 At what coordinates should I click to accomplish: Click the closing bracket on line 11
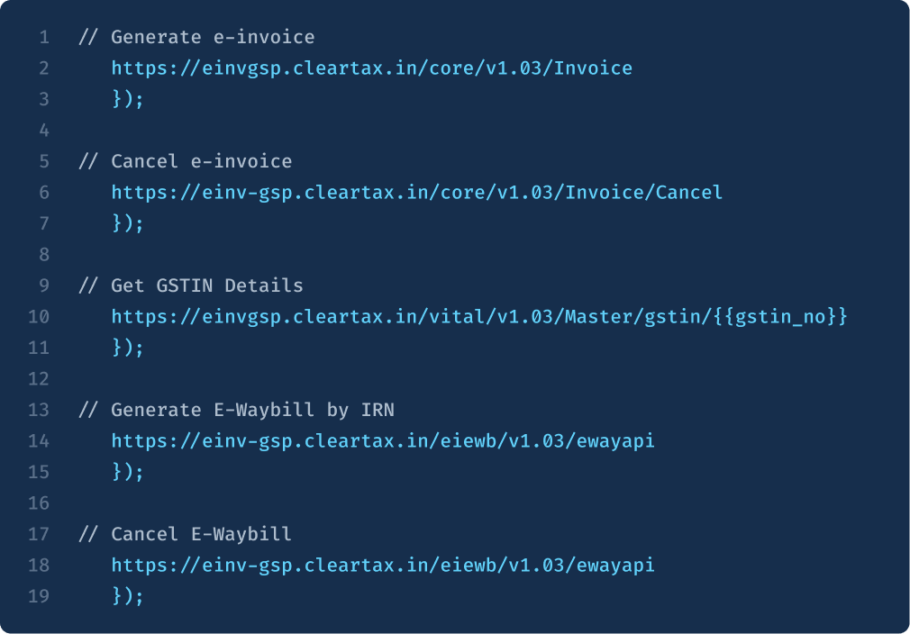pyautogui.click(x=127, y=348)
